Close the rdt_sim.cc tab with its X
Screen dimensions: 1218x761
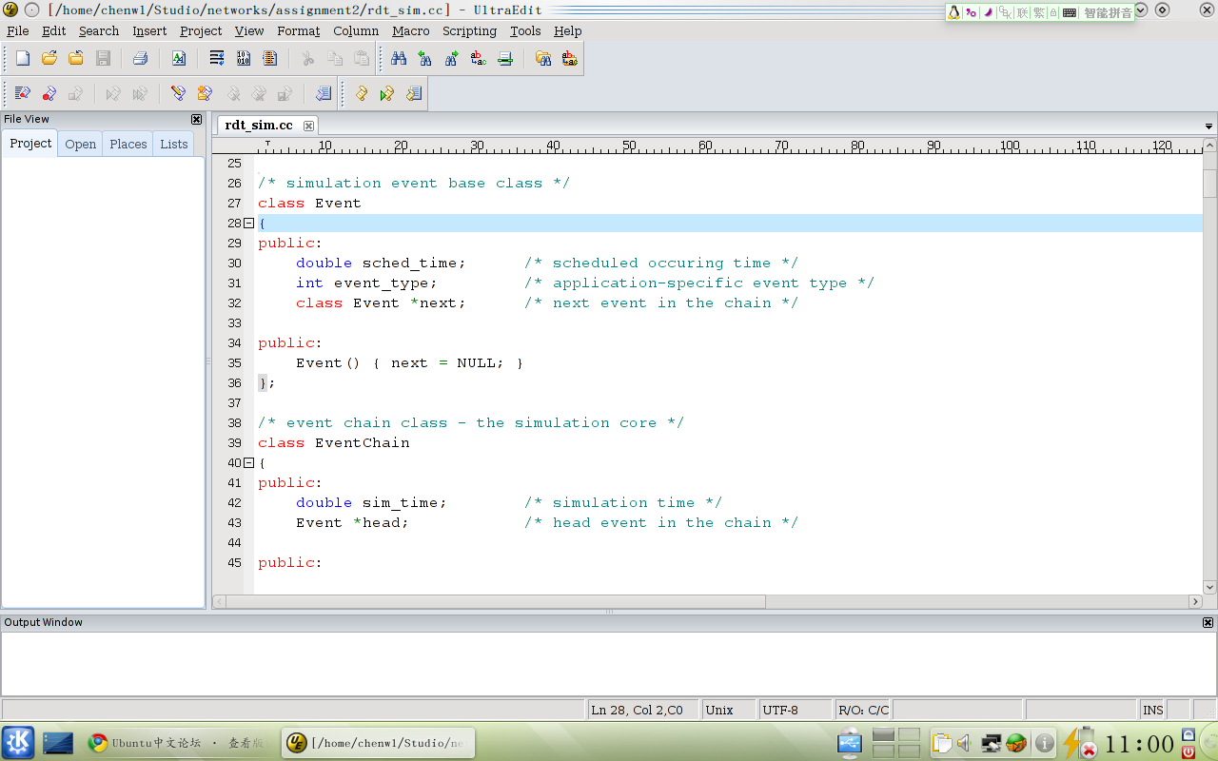click(309, 126)
